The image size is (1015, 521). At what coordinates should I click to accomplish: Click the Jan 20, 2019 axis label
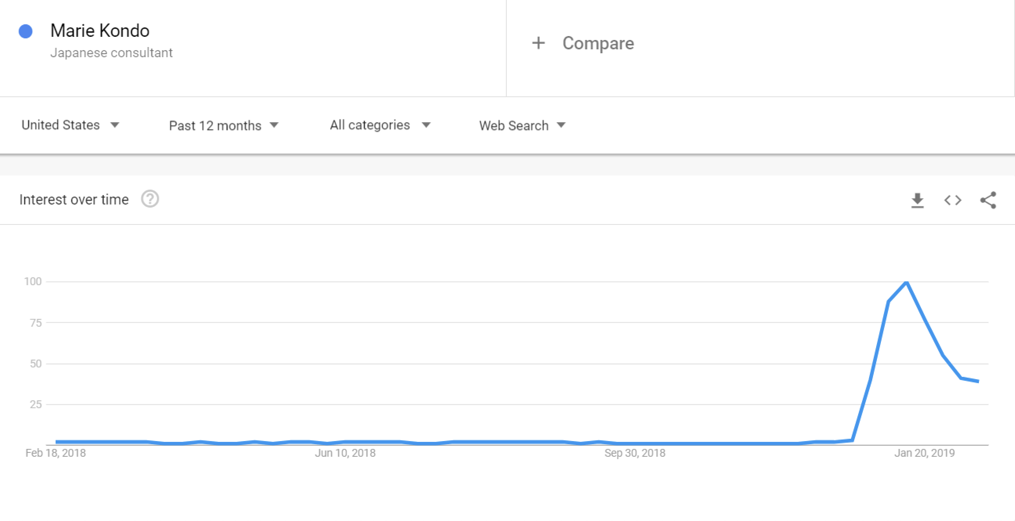(x=924, y=453)
